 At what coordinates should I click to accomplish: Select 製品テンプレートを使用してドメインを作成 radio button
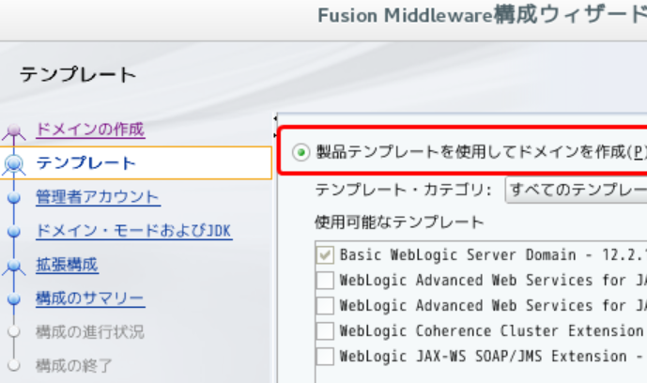(x=301, y=152)
